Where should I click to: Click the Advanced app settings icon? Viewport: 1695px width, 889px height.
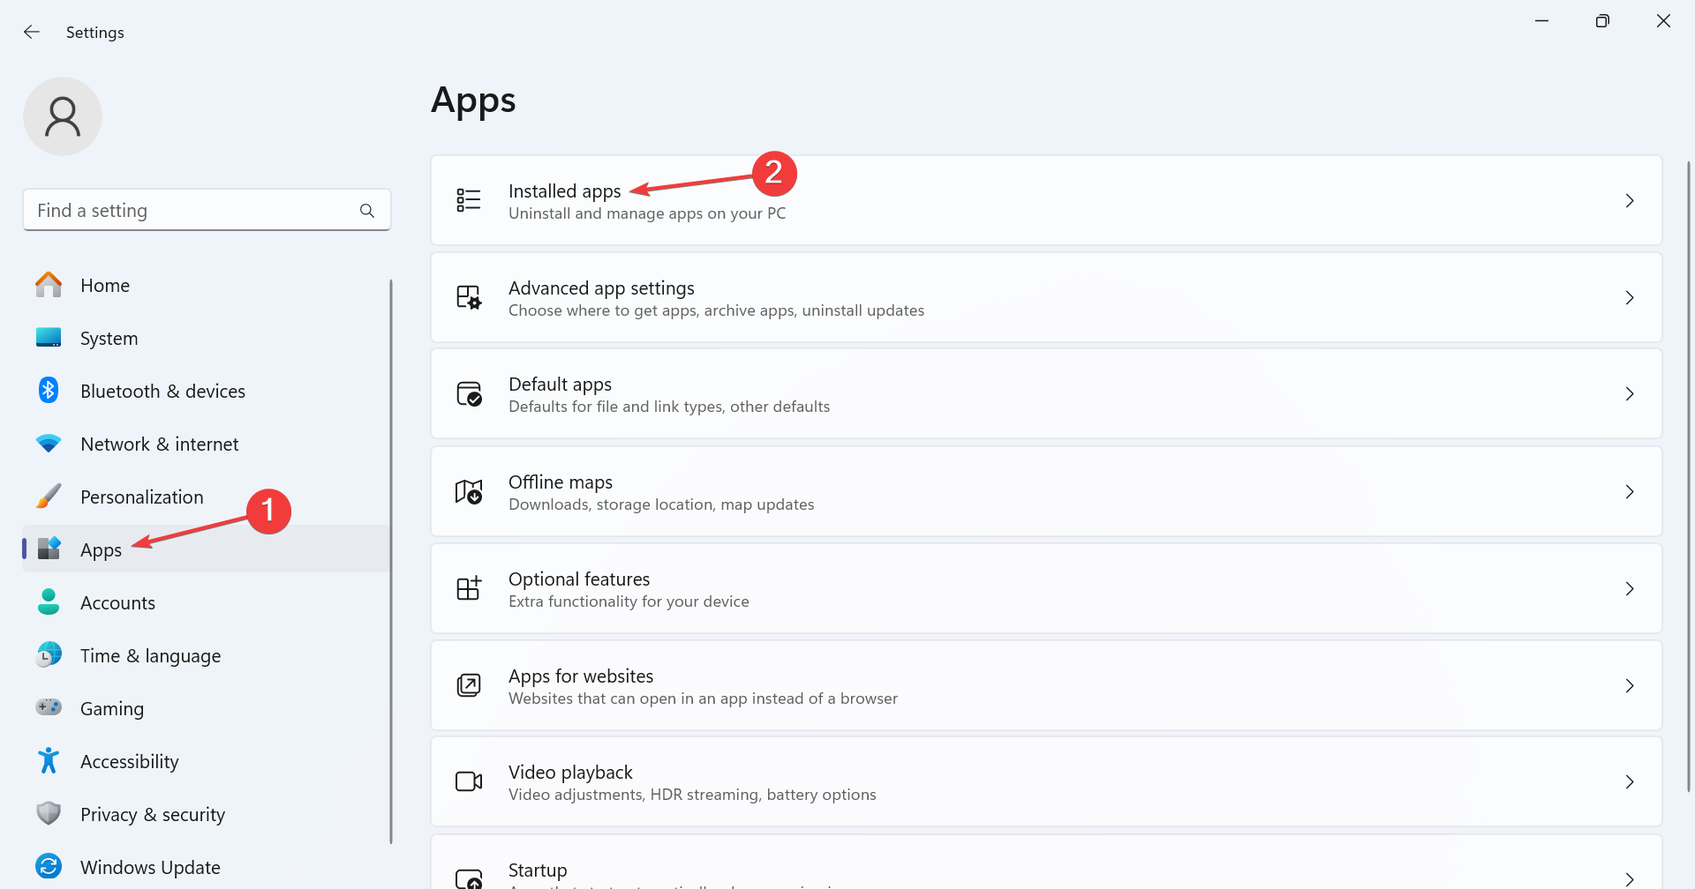[469, 297]
